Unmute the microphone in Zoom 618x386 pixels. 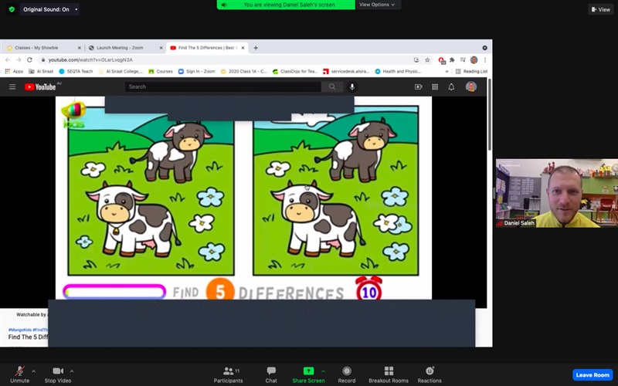(x=20, y=374)
